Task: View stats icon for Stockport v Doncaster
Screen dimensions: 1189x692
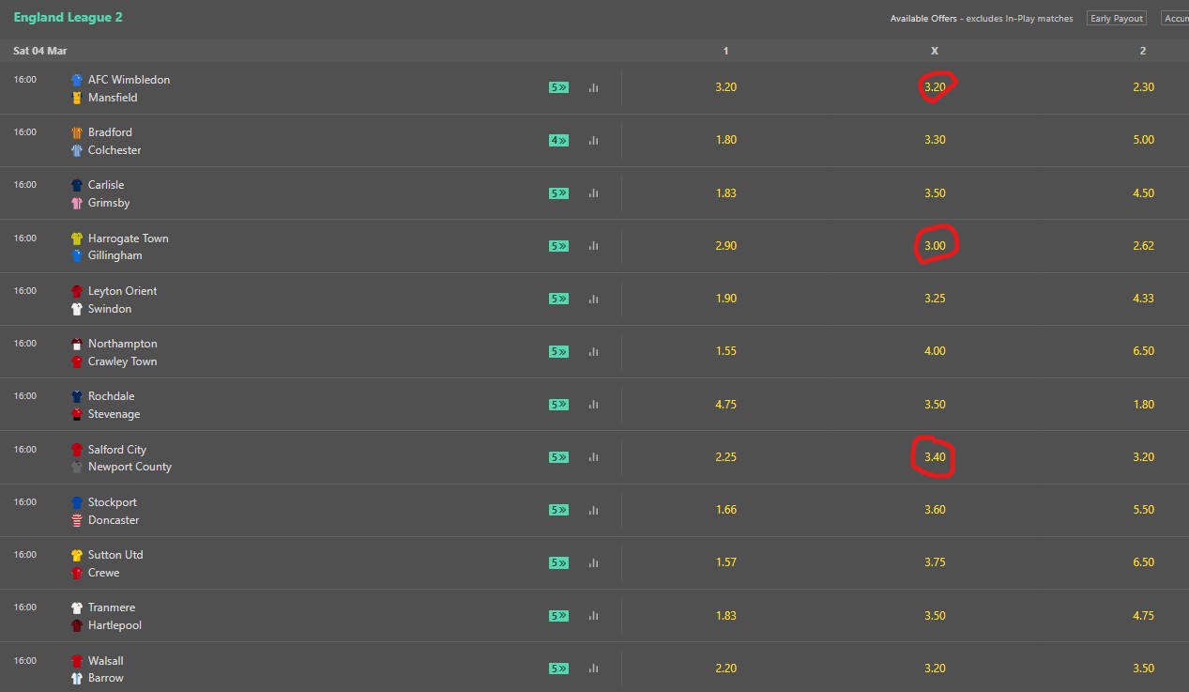Action: coord(593,510)
